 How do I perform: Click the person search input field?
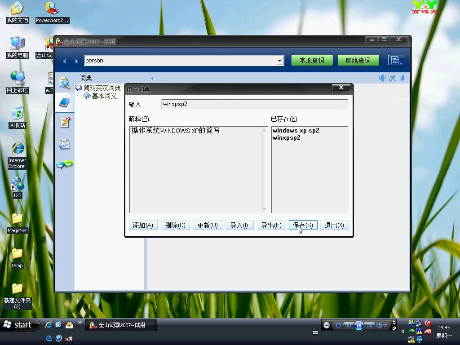point(181,61)
